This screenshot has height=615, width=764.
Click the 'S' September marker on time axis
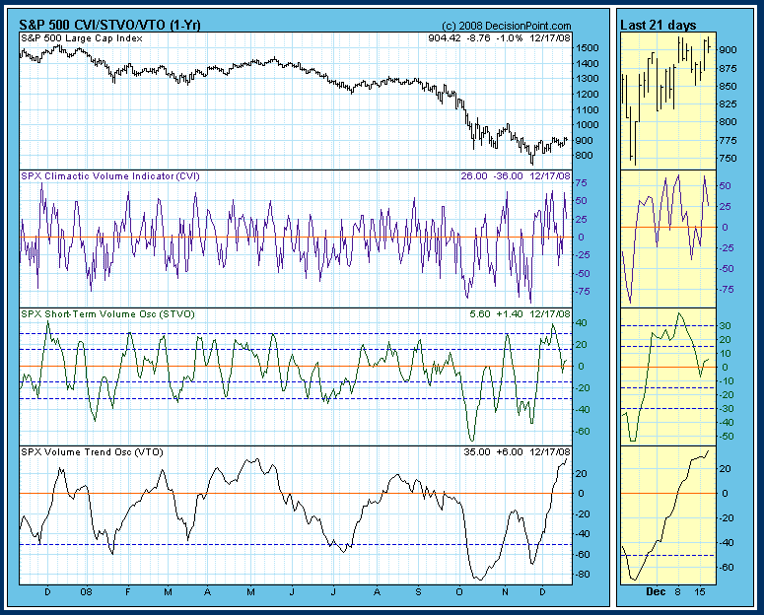click(x=419, y=592)
